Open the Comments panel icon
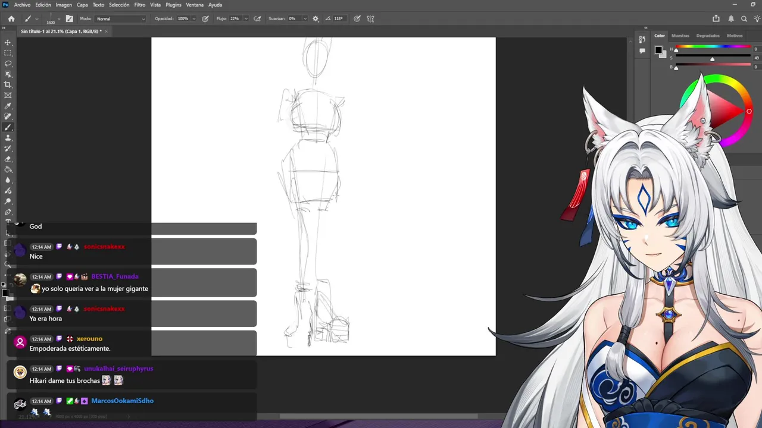762x428 pixels. click(x=642, y=51)
